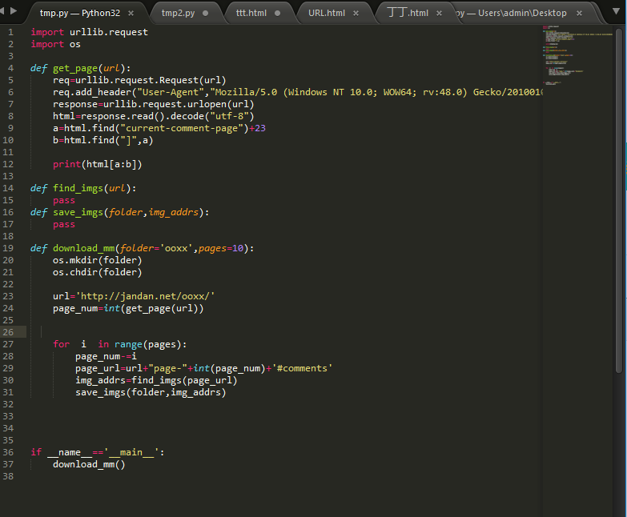Click the '#comments' string on line 29
The image size is (627, 517).
(x=303, y=368)
